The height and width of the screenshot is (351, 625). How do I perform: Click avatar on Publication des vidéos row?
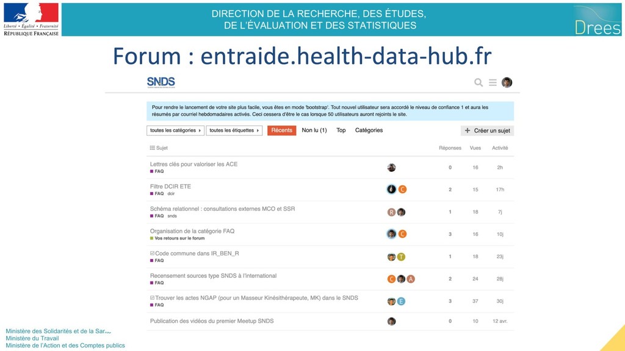pos(391,321)
